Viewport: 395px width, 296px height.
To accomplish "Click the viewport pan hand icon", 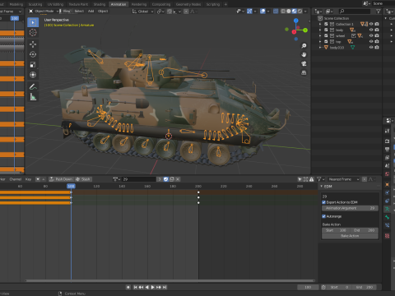I will coord(304,54).
